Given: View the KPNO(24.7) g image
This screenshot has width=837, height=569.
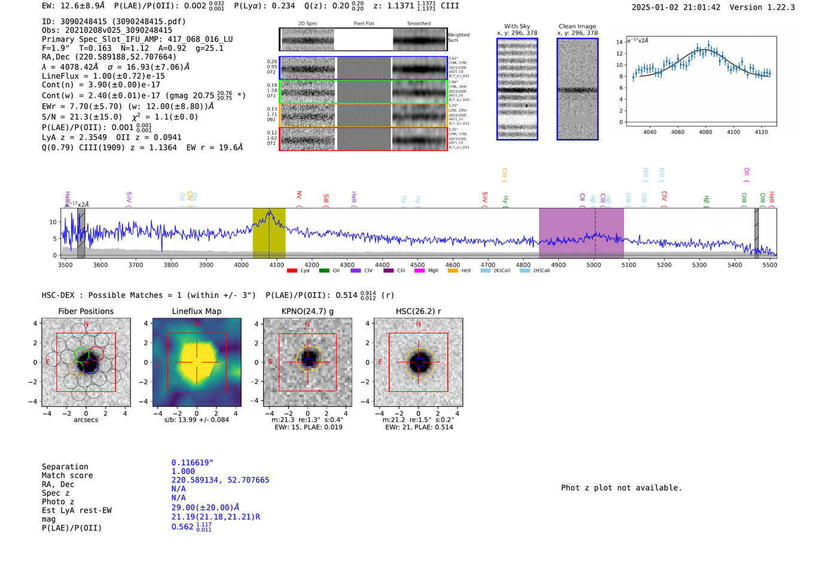Looking at the screenshot, I should pos(308,362).
